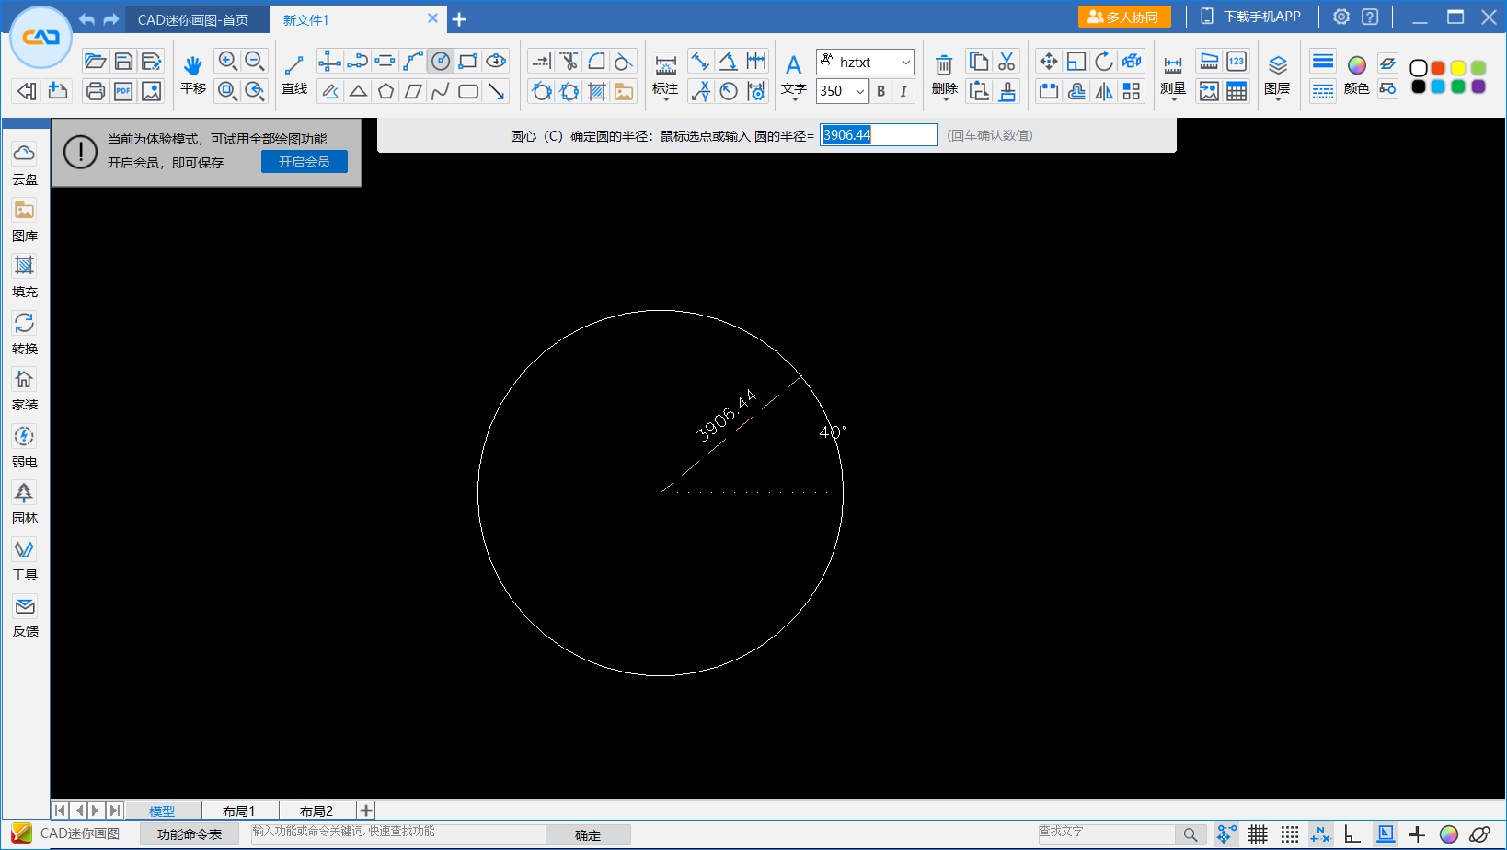Click the mirror tool icon
Viewport: 1507px width, 850px height.
coord(1104,91)
